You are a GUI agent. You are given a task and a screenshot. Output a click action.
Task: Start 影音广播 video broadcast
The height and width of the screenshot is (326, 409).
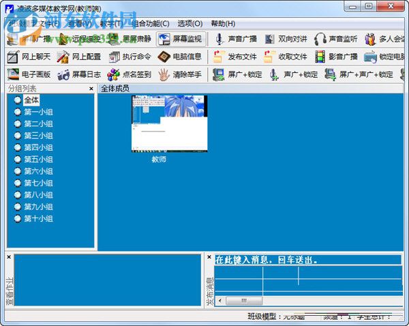coord(336,57)
